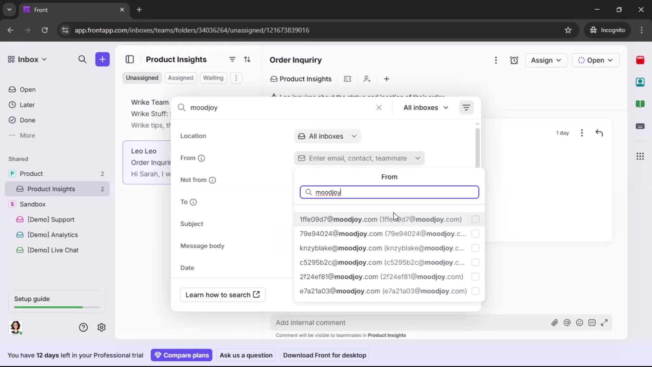The width and height of the screenshot is (652, 367).
Task: Open the All inboxes dropdown near the search
Action: click(425, 107)
